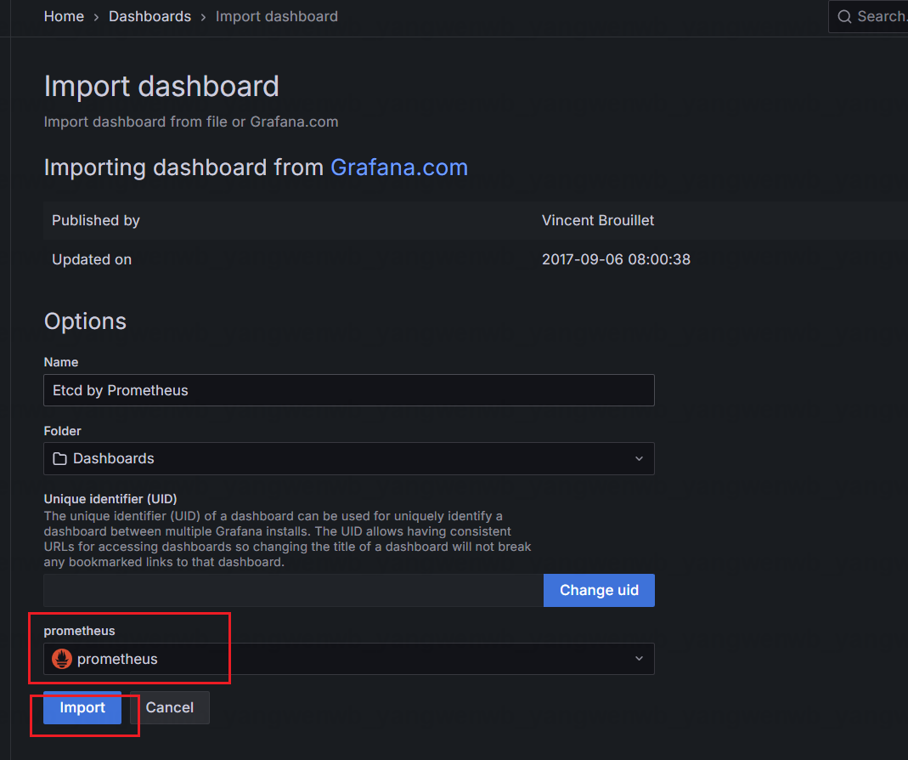Focus the Name field with Etcd by Prometheus
Screen dimensions: 908x760
click(348, 390)
